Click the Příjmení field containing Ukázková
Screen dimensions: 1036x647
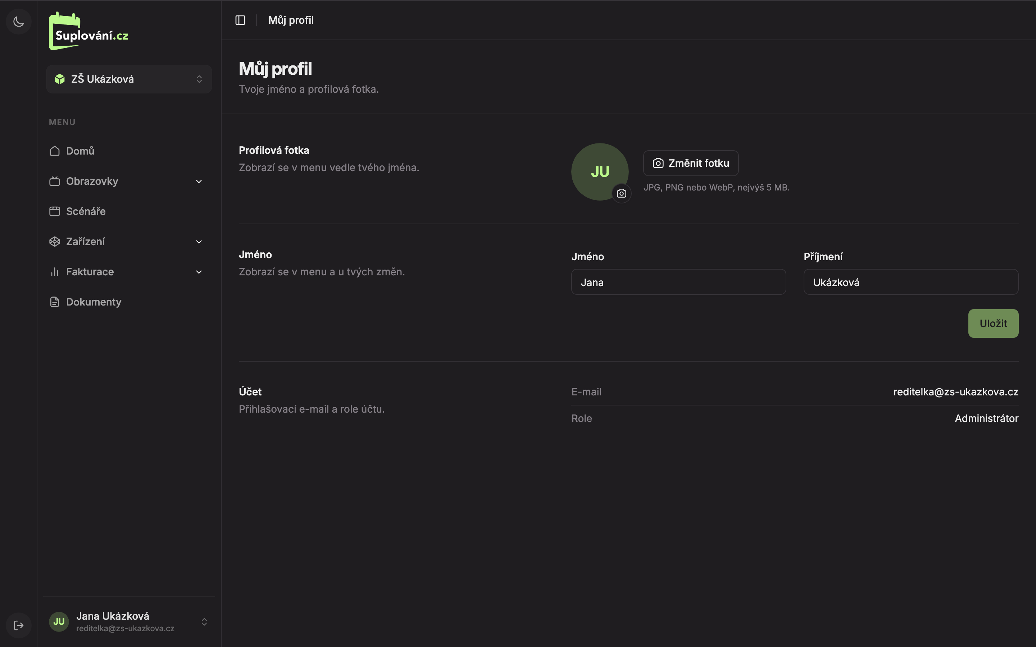[x=910, y=282]
